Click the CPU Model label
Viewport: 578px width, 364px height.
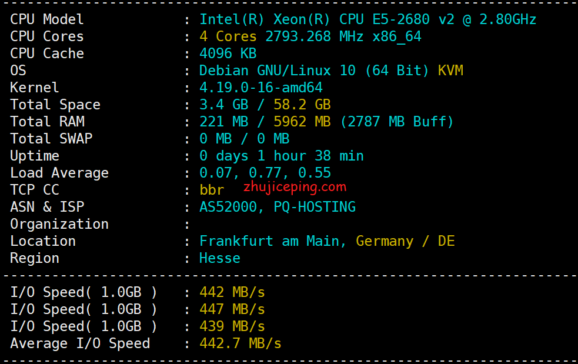pyautogui.click(x=47, y=19)
